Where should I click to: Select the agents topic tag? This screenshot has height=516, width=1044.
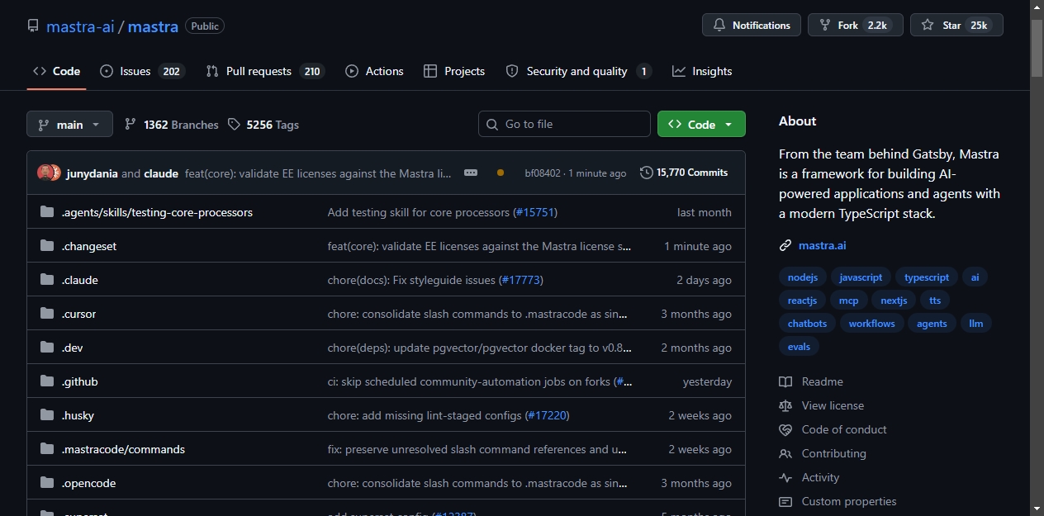(932, 324)
